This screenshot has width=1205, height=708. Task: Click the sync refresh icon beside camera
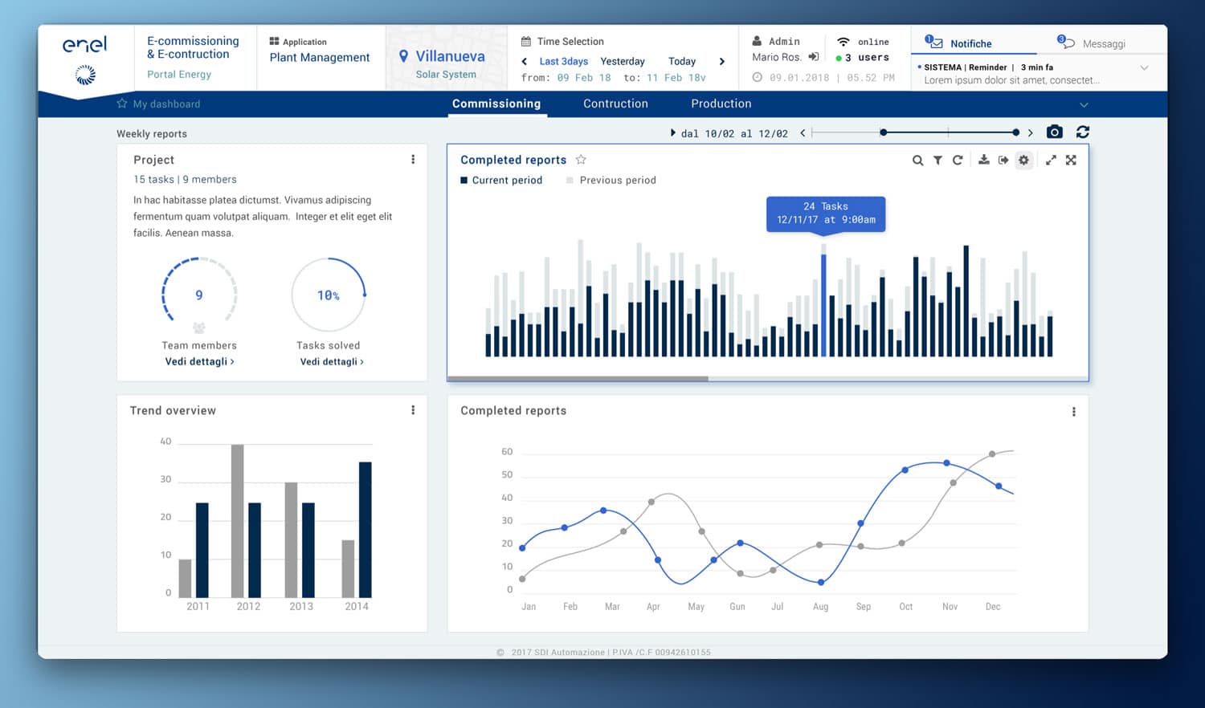pos(1083,132)
